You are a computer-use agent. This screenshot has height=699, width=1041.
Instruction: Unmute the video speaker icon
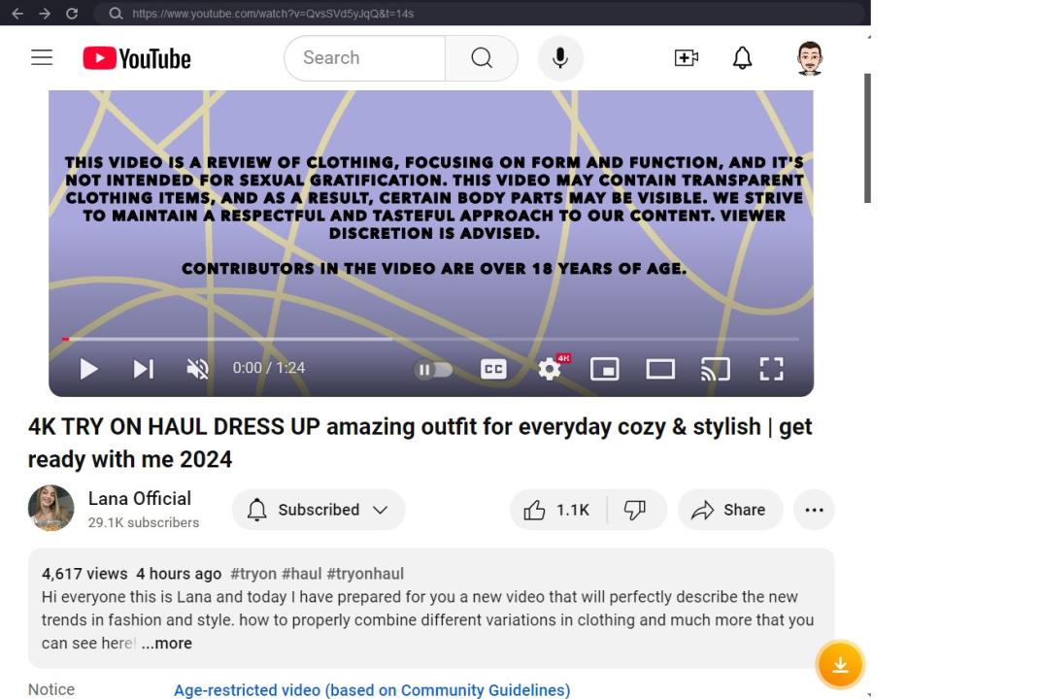[x=198, y=368]
